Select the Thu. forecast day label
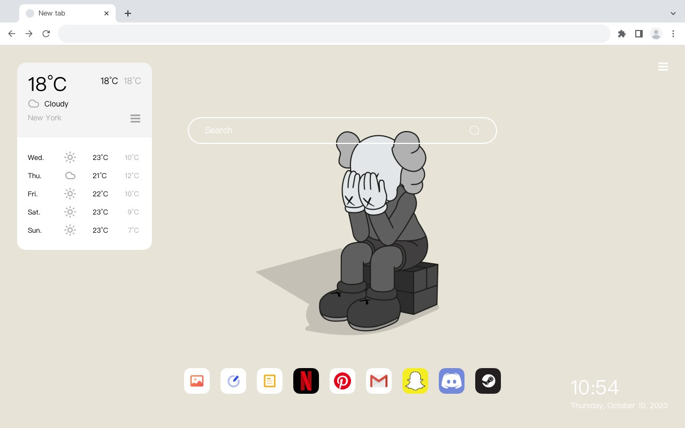Image resolution: width=685 pixels, height=428 pixels. [35, 175]
